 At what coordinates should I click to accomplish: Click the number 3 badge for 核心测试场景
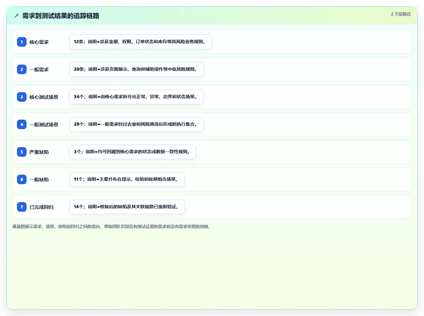click(x=22, y=97)
